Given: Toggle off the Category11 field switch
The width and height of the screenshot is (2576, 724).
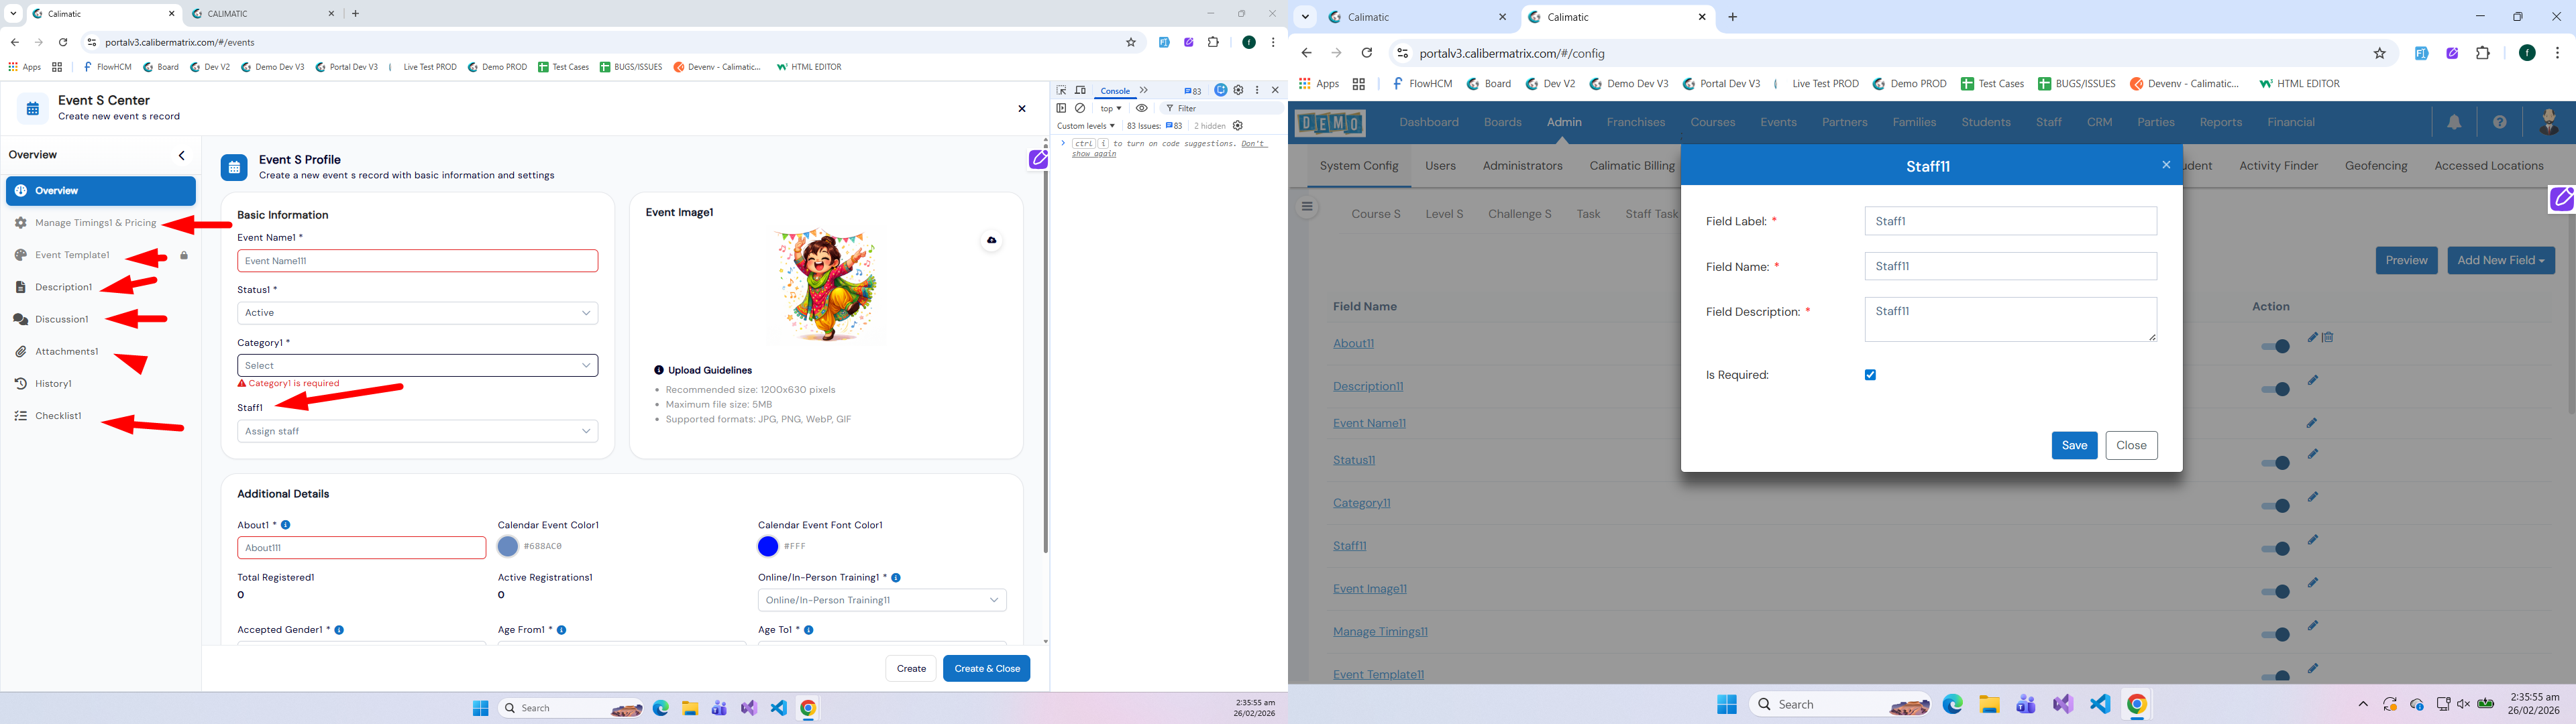Looking at the screenshot, I should click(x=2275, y=506).
